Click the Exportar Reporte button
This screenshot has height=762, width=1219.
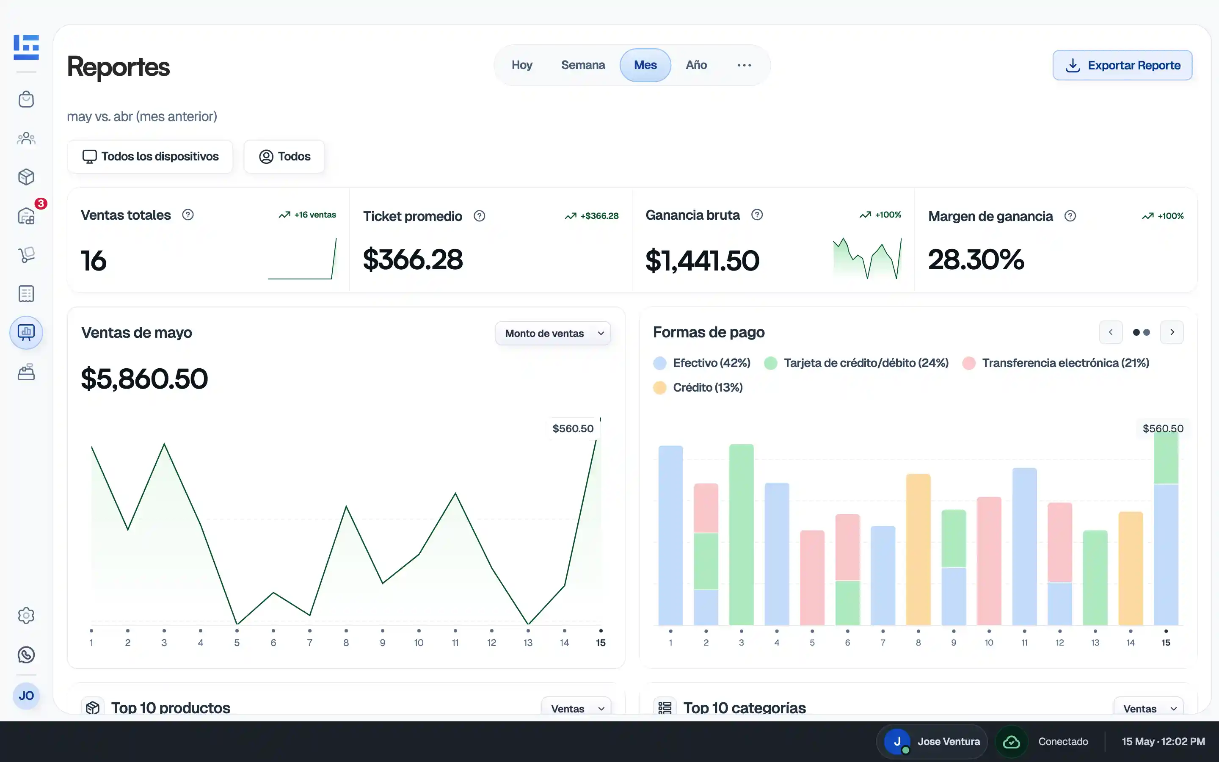(x=1122, y=65)
